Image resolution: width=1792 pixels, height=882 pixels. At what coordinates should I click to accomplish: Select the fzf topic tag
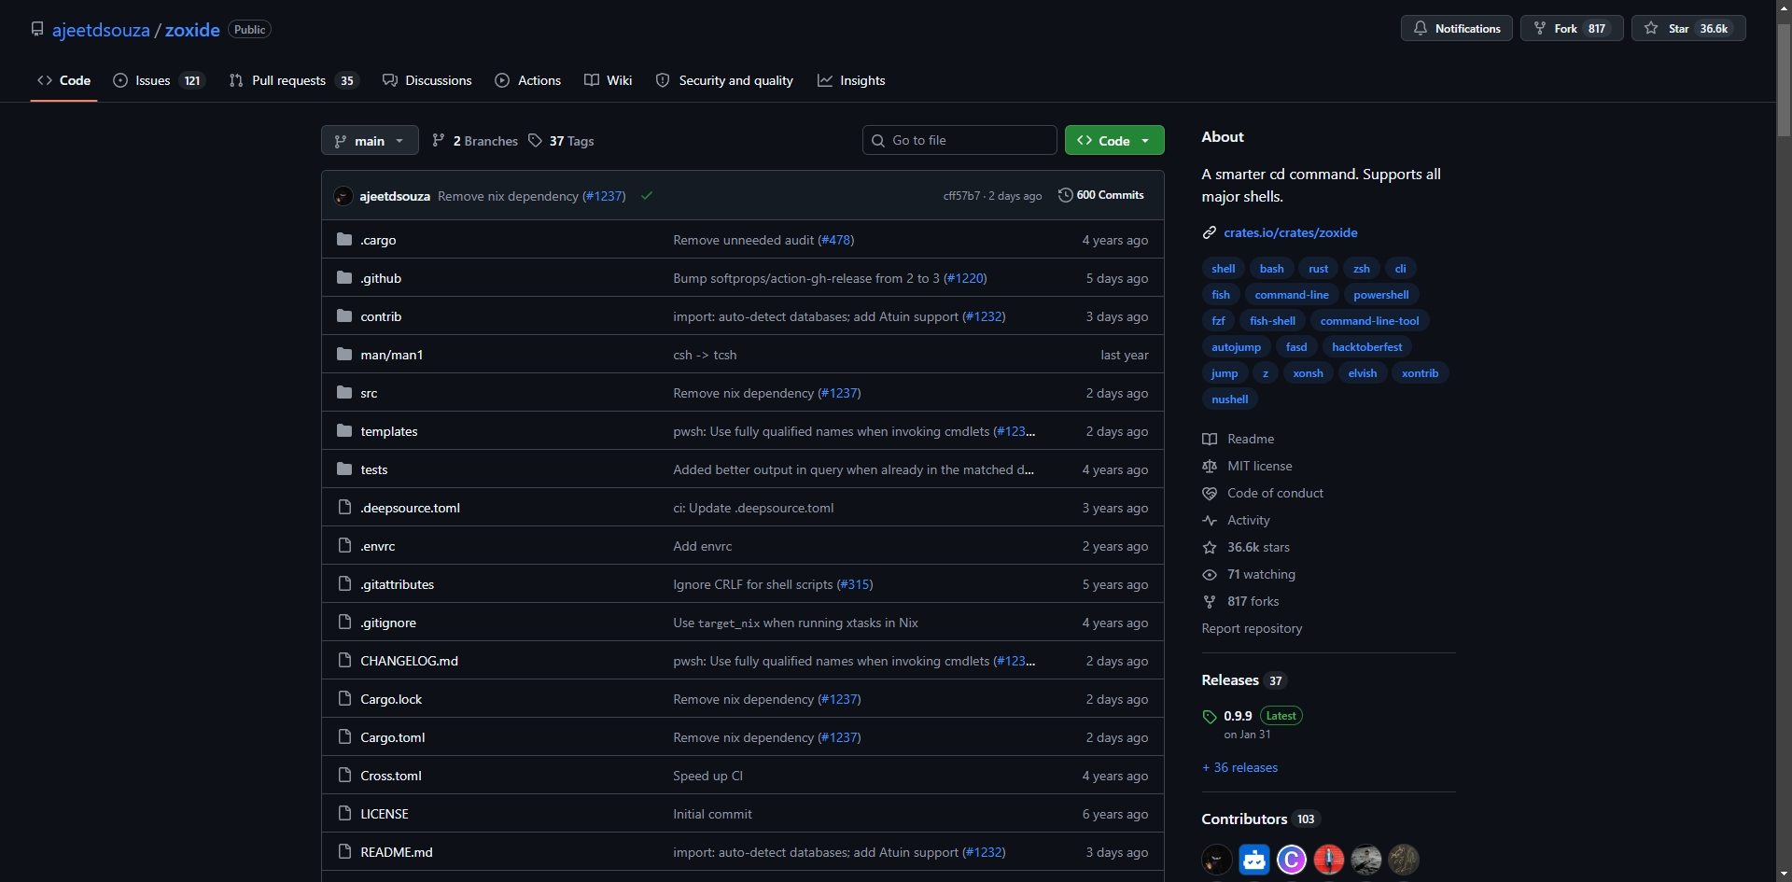1218,320
